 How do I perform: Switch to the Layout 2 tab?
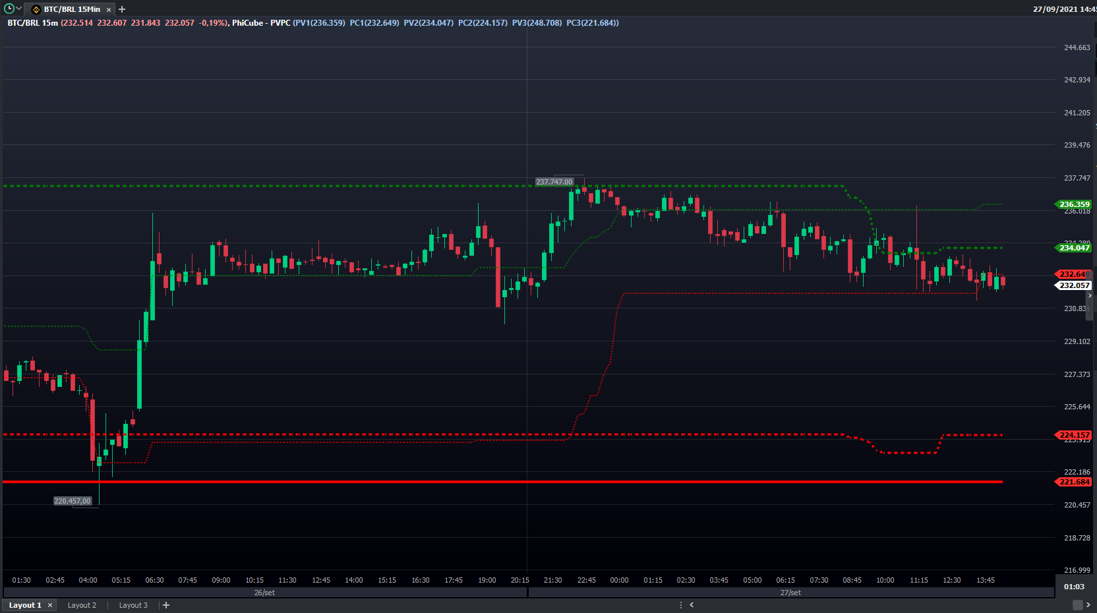[x=82, y=605]
